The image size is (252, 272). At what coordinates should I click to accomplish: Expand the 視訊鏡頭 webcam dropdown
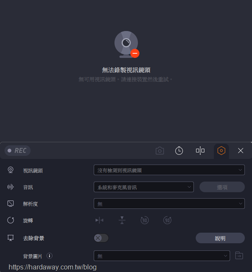169,170
